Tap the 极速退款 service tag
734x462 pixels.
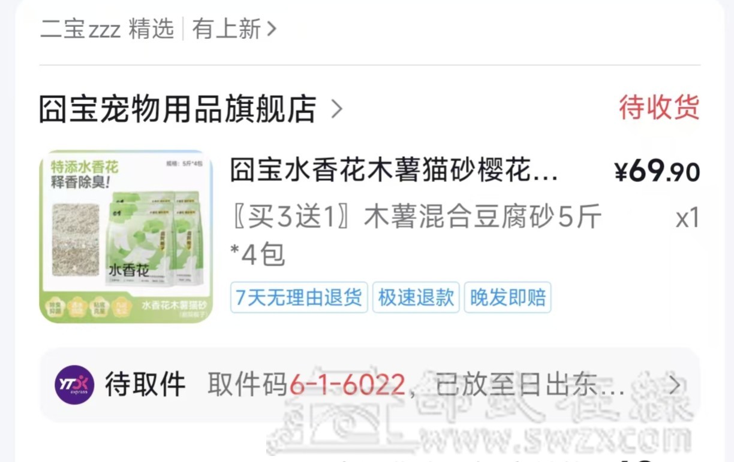click(416, 297)
